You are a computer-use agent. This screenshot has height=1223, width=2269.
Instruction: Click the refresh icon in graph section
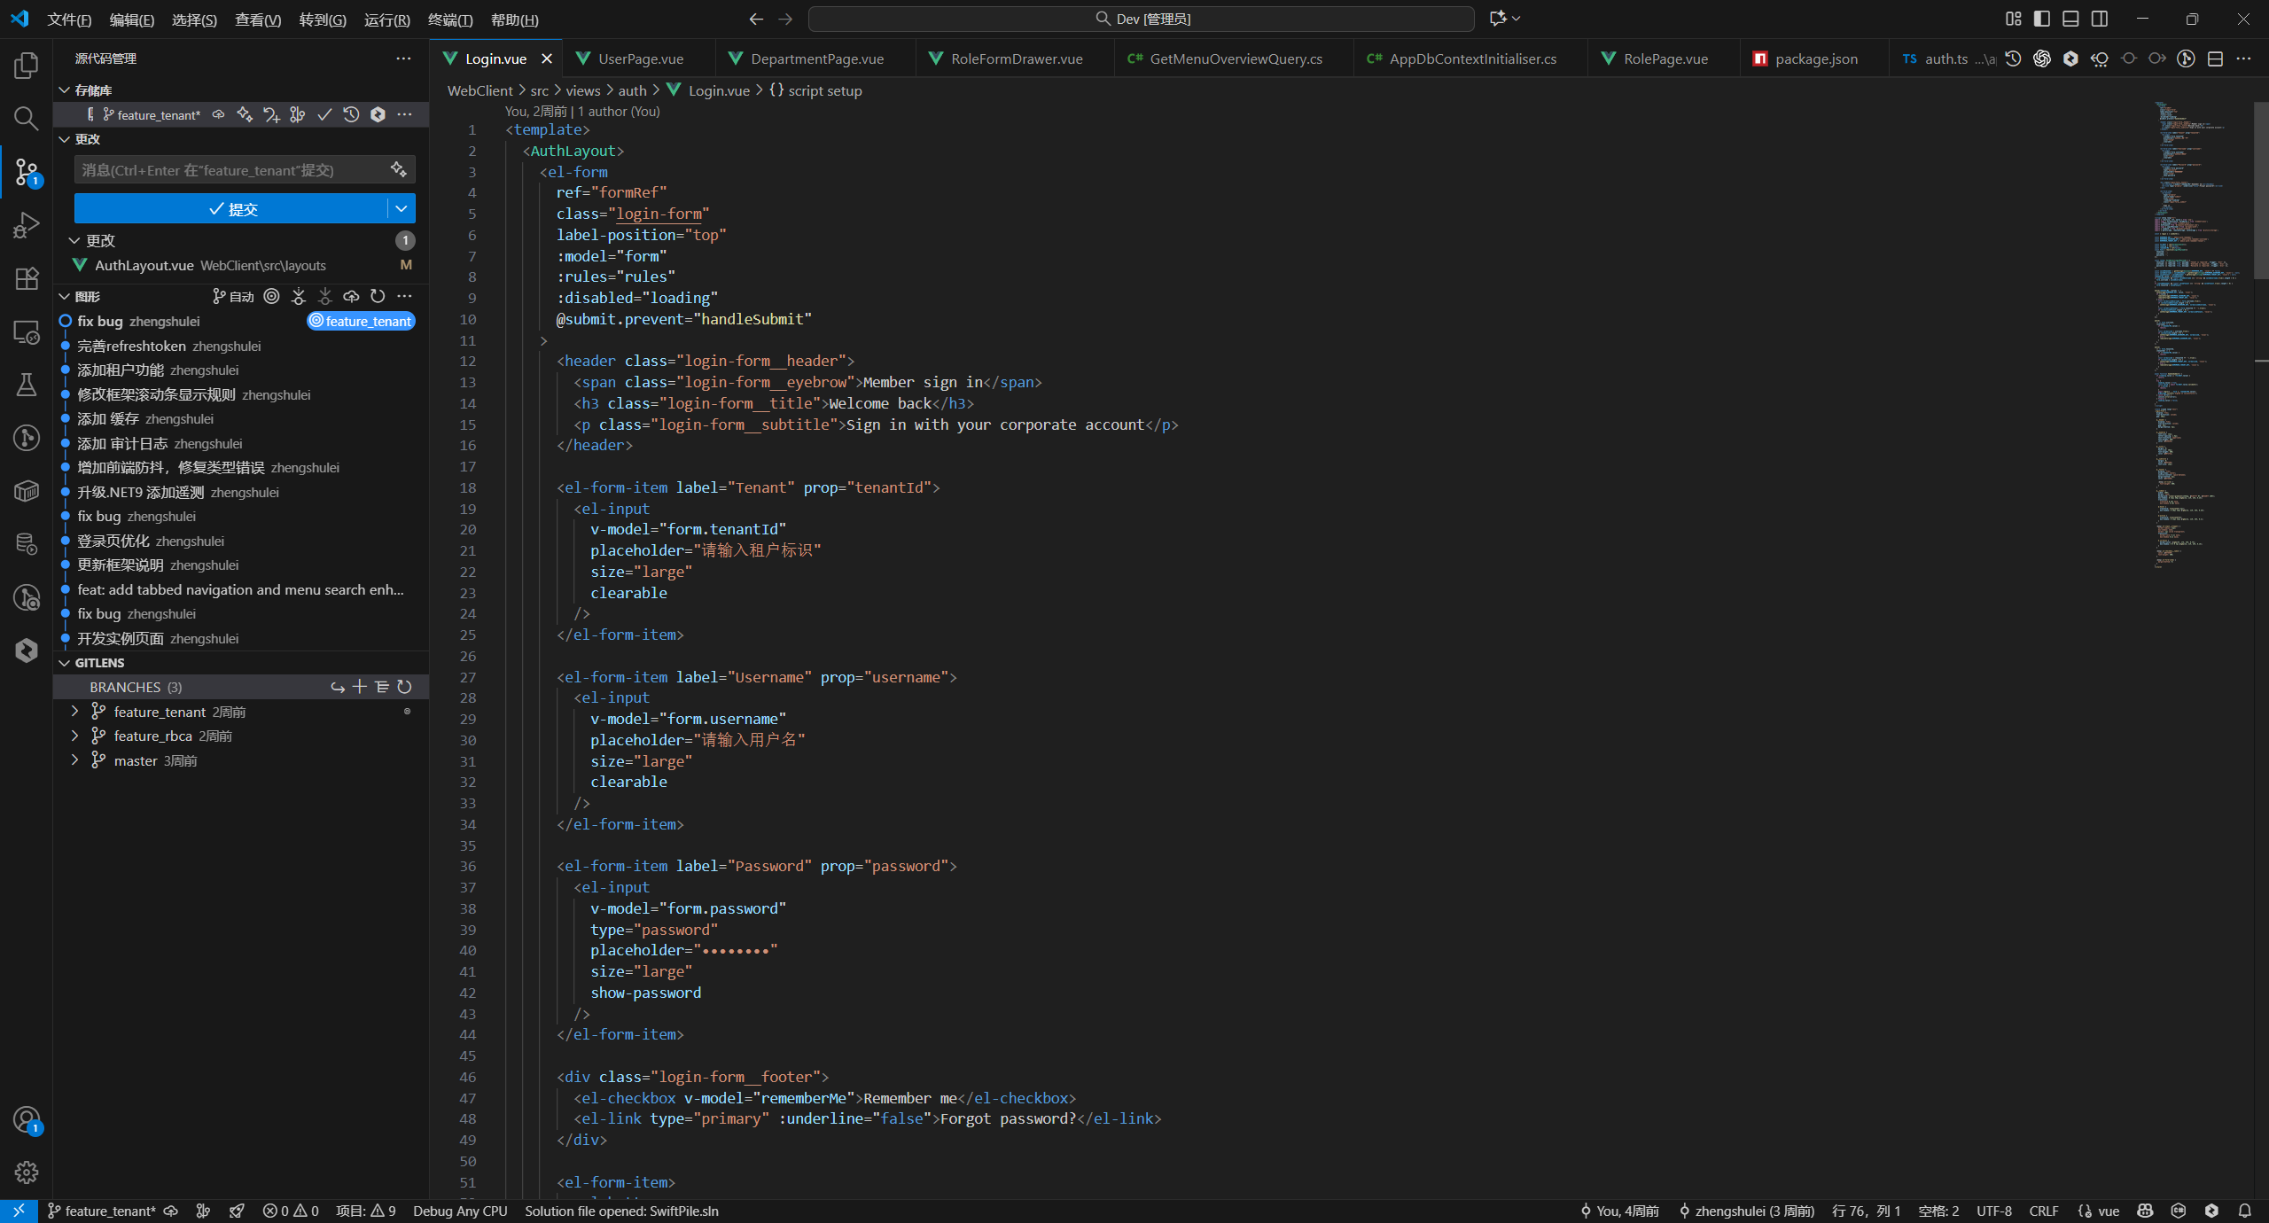[378, 296]
